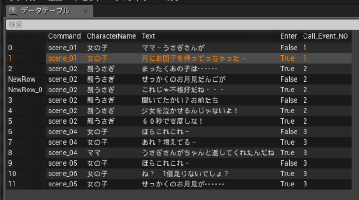359x200 pixels.
Task: Select row name 4
Action: [10, 111]
